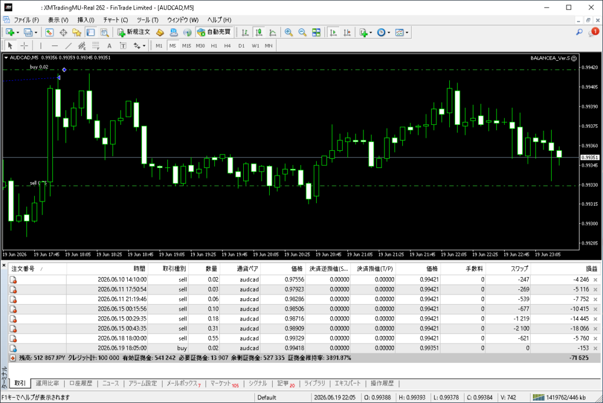Toggle the Data Window crosshair icon
Image resolution: width=603 pixels, height=403 pixels.
(63, 32)
